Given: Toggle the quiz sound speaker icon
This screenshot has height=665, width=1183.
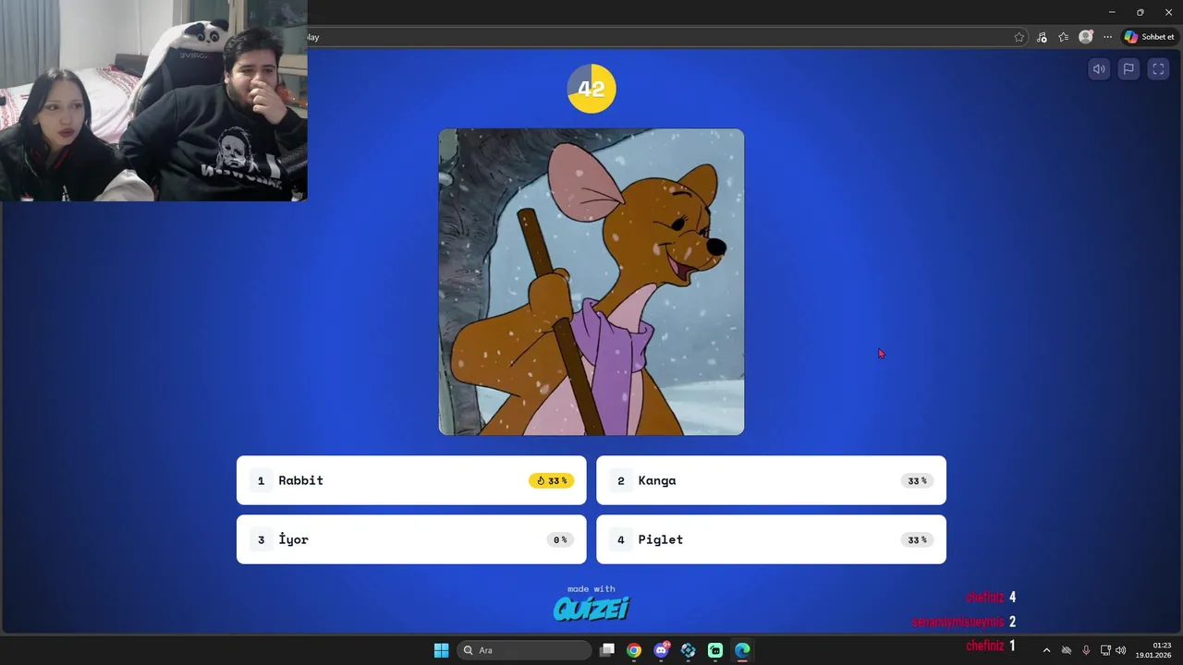Looking at the screenshot, I should coord(1099,68).
